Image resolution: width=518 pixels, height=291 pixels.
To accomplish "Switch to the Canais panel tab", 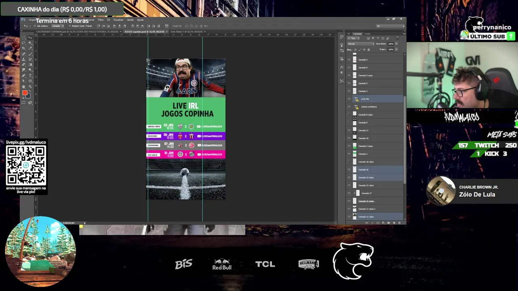I will tap(367, 34).
